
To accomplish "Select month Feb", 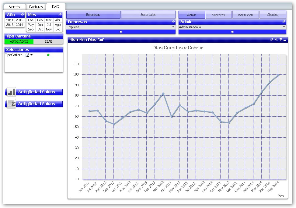I will 40,20.
